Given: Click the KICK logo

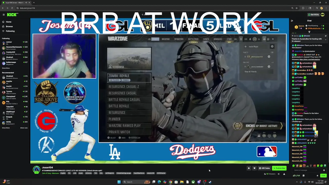Looking at the screenshot, I should click(x=12, y=15).
